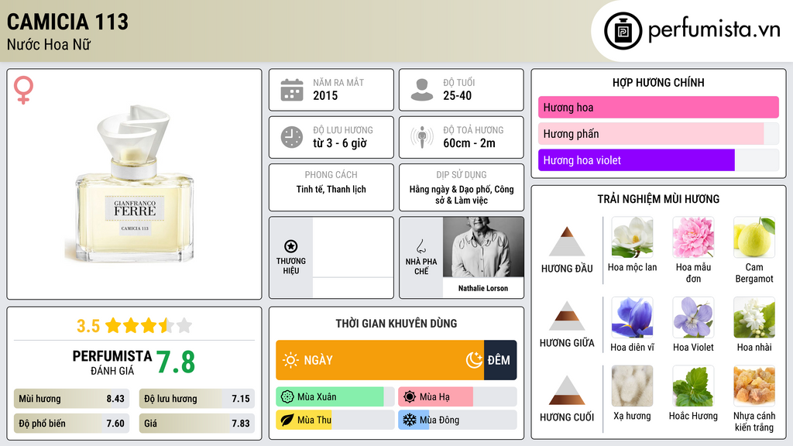Click the Mùa Đông season bar

457,420
